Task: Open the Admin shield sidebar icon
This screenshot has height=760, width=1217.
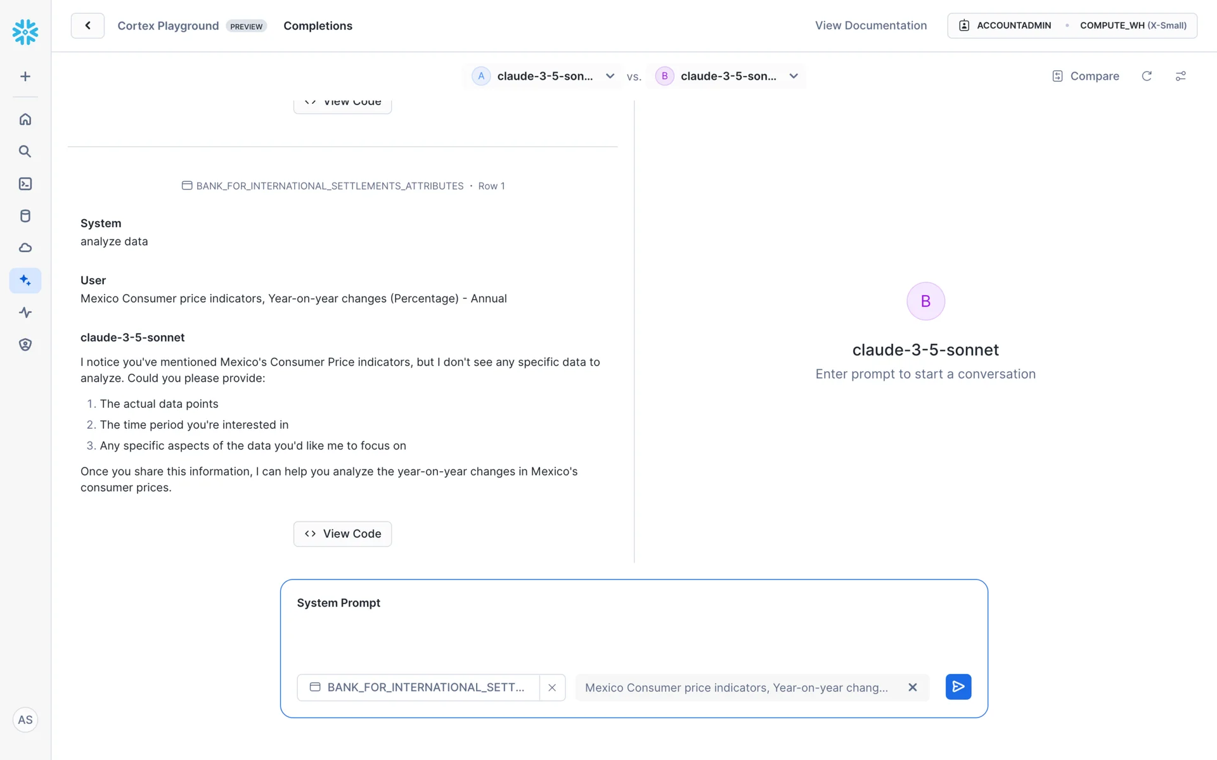Action: click(25, 345)
